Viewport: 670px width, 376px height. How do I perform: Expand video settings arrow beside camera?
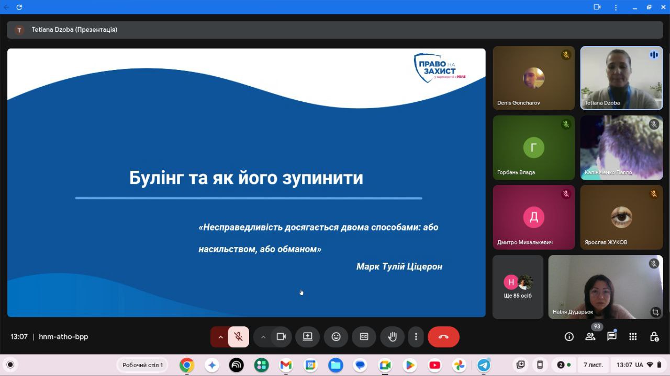click(x=263, y=337)
